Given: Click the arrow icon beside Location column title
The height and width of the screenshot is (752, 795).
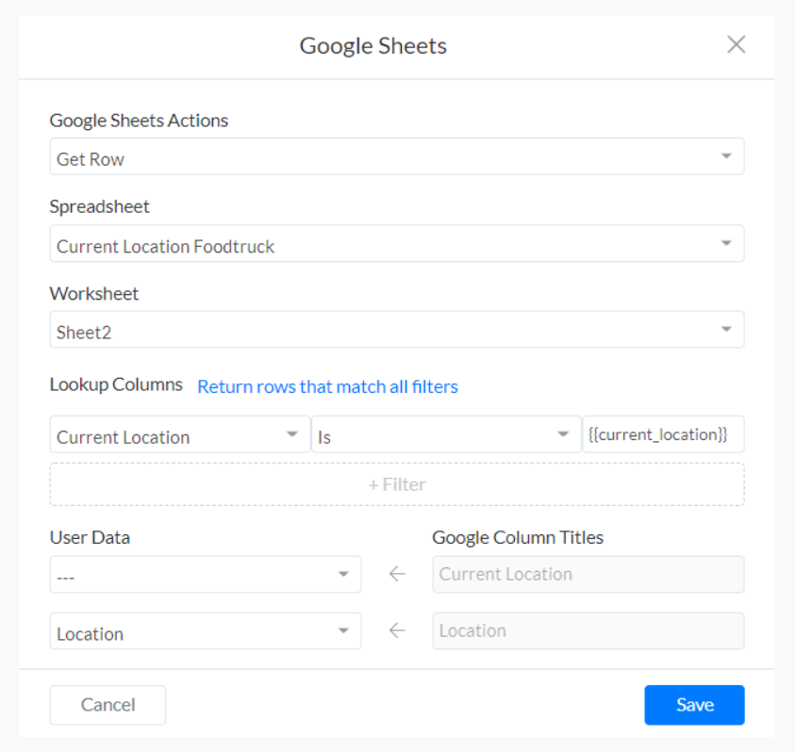Looking at the screenshot, I should (x=397, y=630).
